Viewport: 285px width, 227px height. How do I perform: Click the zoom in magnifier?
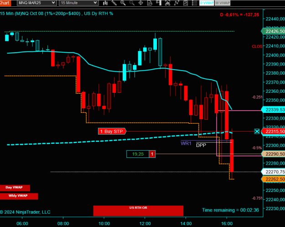pyautogui.click(x=123, y=3)
